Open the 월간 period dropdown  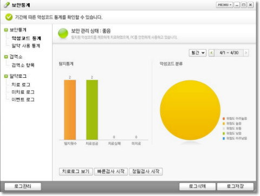(198, 53)
